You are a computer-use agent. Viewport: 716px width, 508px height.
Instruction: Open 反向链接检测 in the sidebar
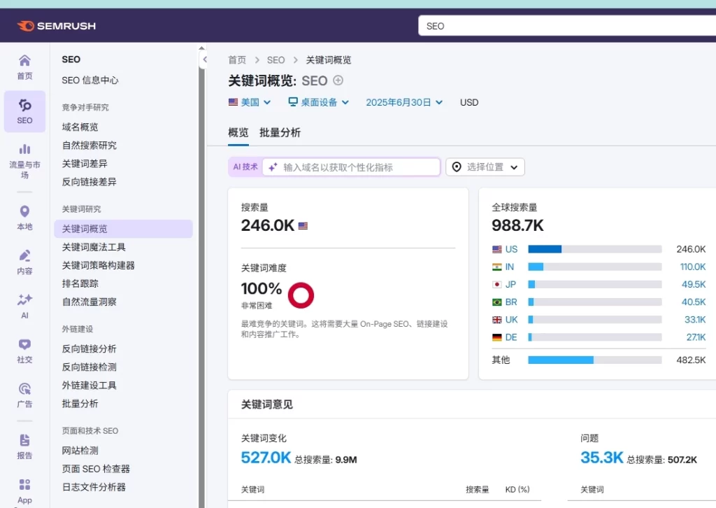tap(89, 367)
